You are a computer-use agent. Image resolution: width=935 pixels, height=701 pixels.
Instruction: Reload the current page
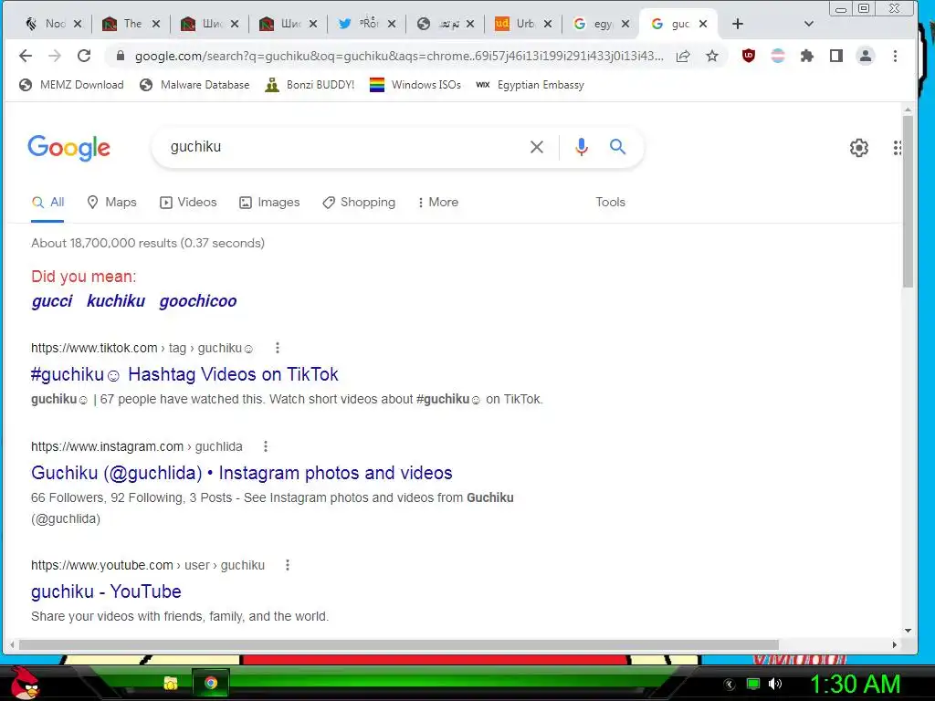click(x=84, y=56)
